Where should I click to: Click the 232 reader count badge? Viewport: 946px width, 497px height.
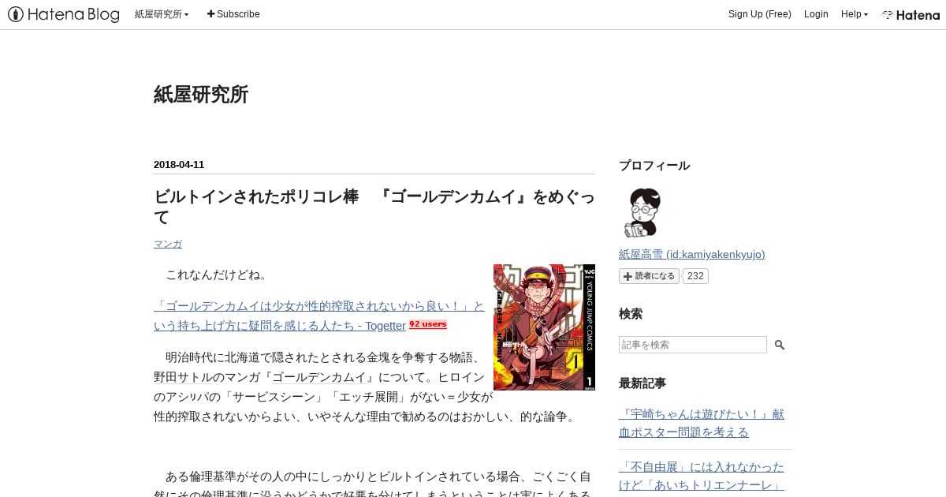click(695, 276)
